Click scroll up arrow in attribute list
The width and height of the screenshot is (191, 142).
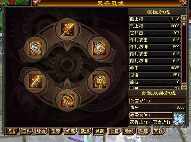coord(184,19)
